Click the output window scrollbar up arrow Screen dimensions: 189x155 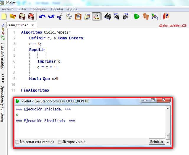click(168, 108)
